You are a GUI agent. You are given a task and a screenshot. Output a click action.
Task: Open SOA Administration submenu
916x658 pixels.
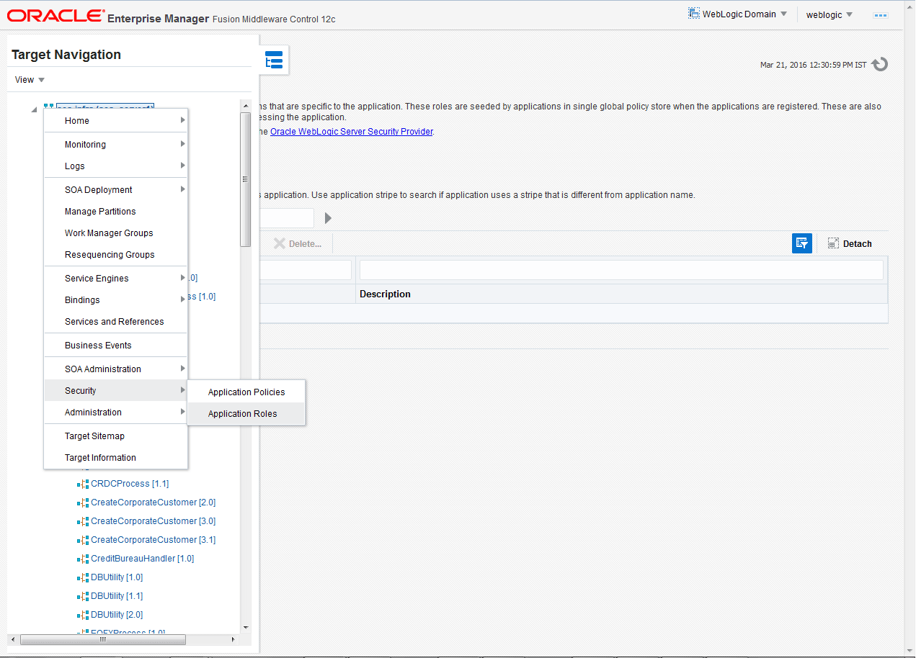(116, 369)
